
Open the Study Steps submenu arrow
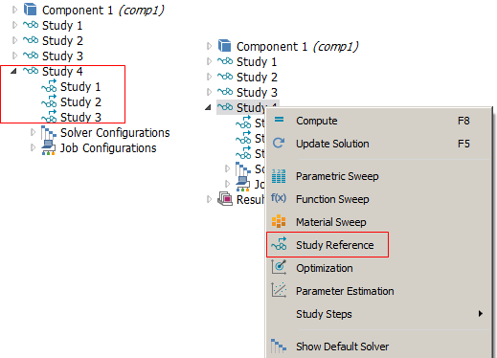pos(481,314)
